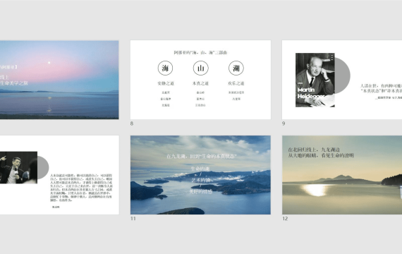402x254 pixels.
Task: Select slide 11 aerial islands photo
Action: click(x=200, y=175)
